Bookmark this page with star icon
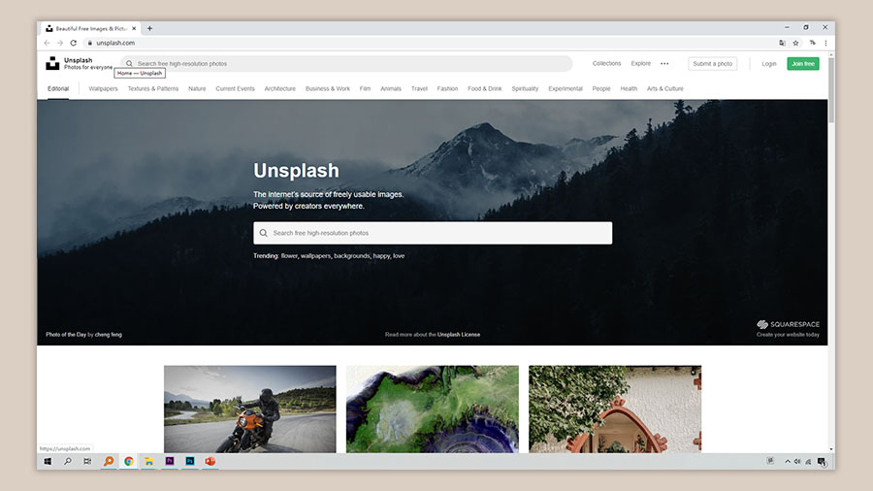Viewport: 873px width, 491px height. (796, 43)
